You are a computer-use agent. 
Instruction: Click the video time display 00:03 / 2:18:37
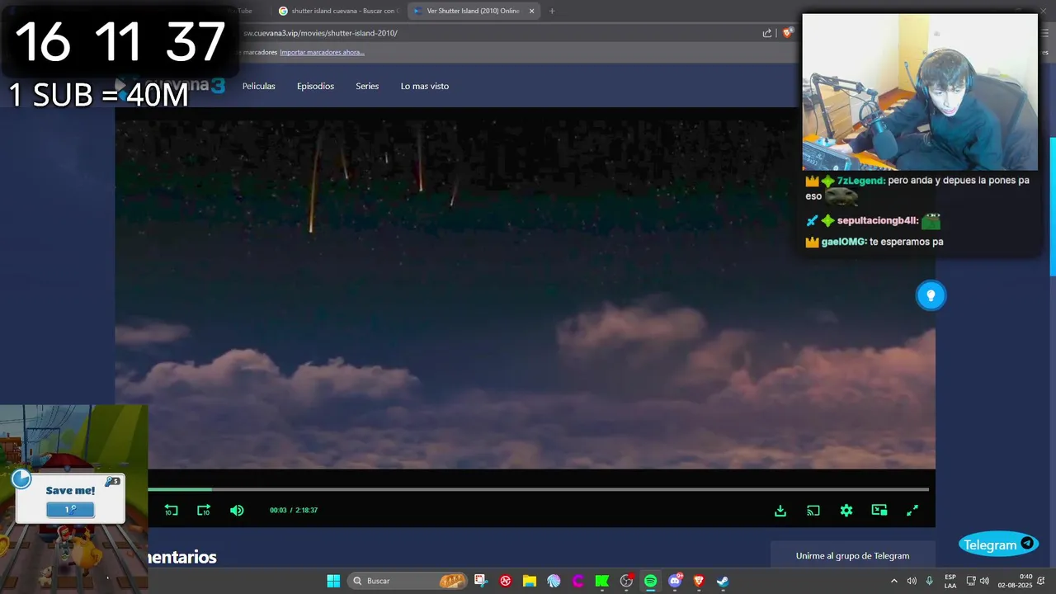294,511
